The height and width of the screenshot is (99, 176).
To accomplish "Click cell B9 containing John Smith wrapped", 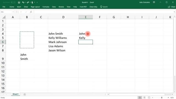I will click(x=27, y=57).
